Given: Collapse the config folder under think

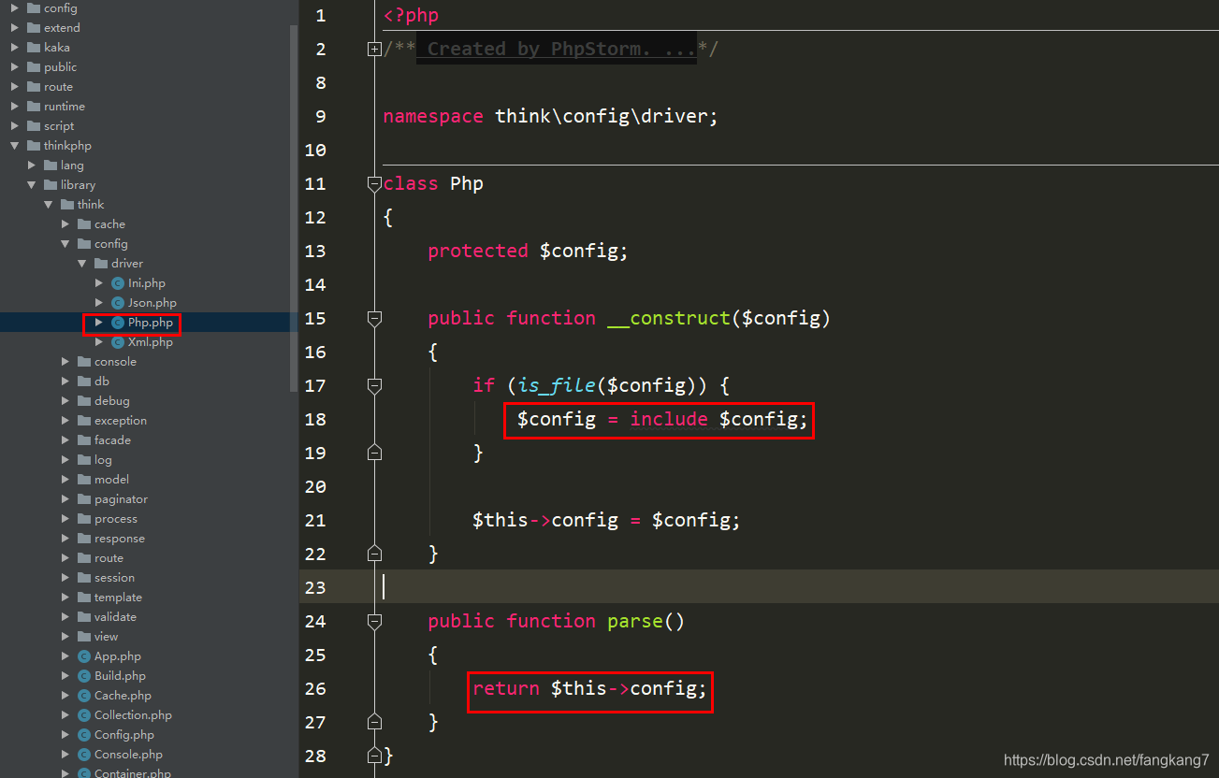Looking at the screenshot, I should point(65,244).
